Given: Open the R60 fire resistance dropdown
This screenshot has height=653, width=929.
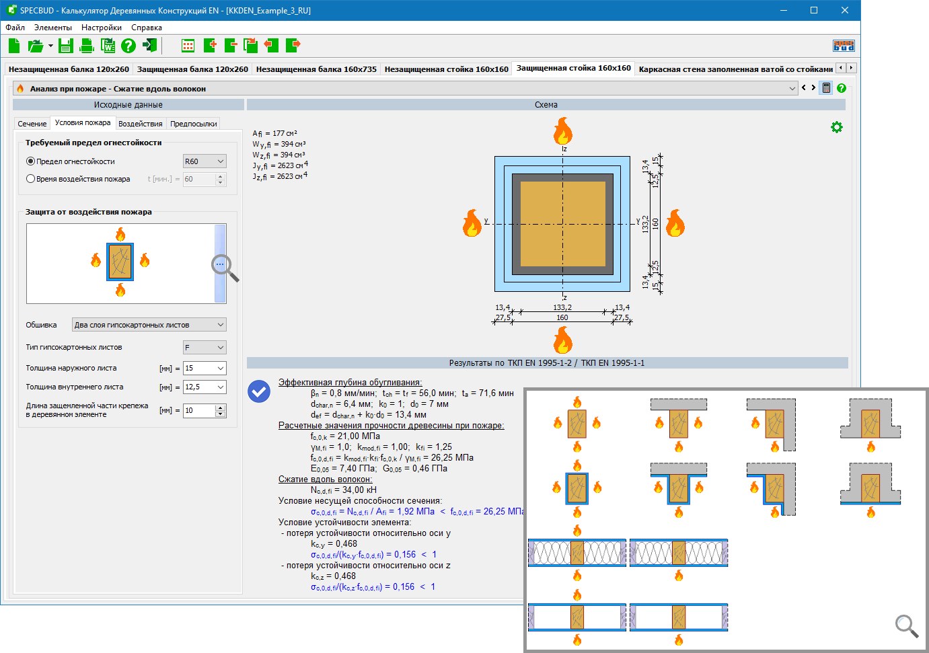Looking at the screenshot, I should (205, 161).
